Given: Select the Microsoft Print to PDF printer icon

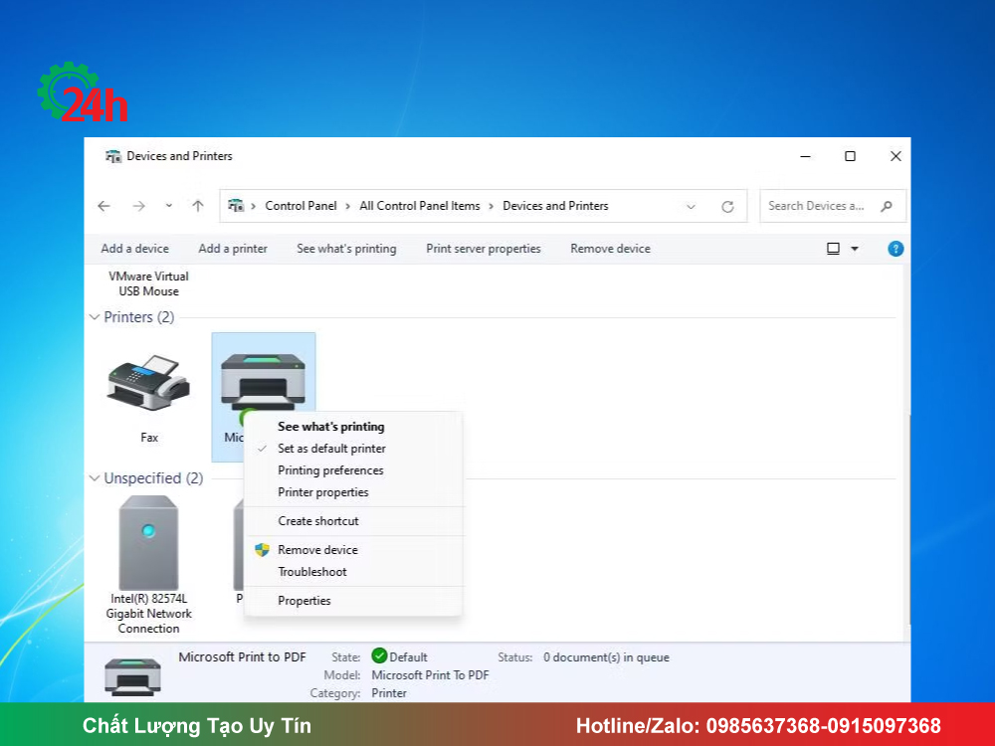Looking at the screenshot, I should (x=263, y=381).
